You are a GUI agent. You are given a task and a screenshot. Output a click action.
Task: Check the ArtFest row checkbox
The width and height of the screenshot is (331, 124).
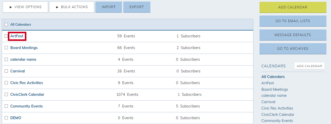[x=6, y=36]
